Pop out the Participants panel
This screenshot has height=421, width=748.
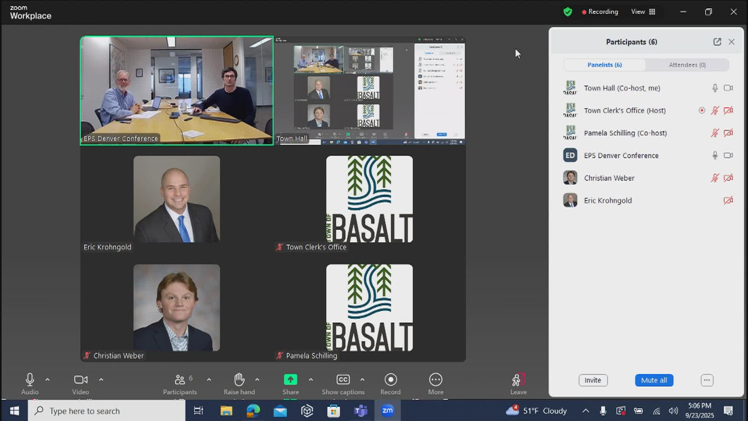tap(718, 42)
